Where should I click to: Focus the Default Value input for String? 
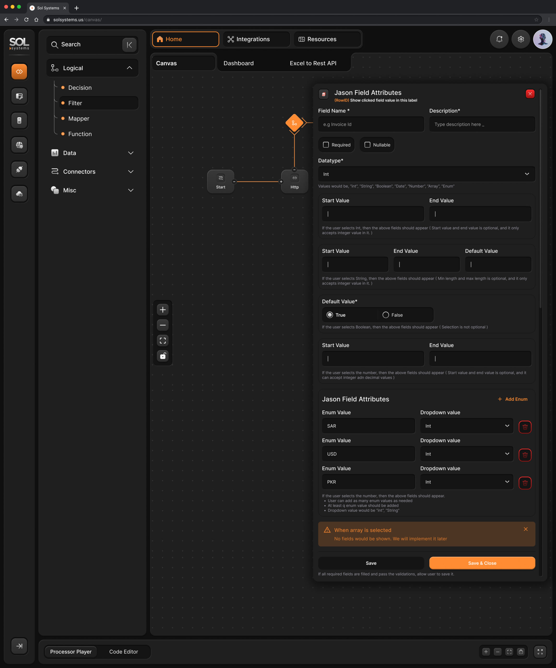[x=498, y=264]
